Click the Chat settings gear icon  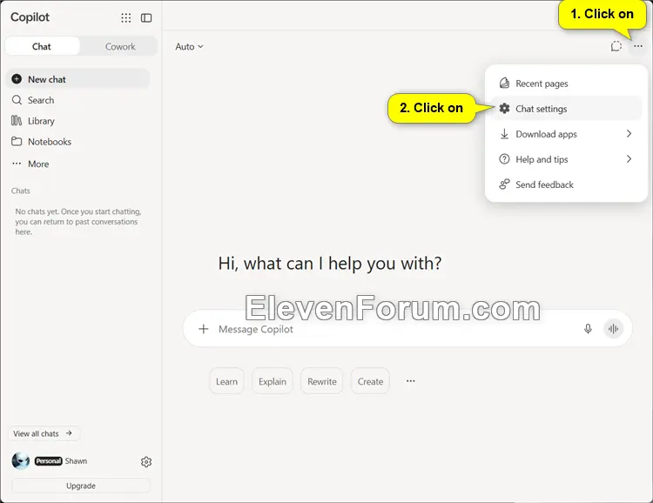click(x=504, y=108)
